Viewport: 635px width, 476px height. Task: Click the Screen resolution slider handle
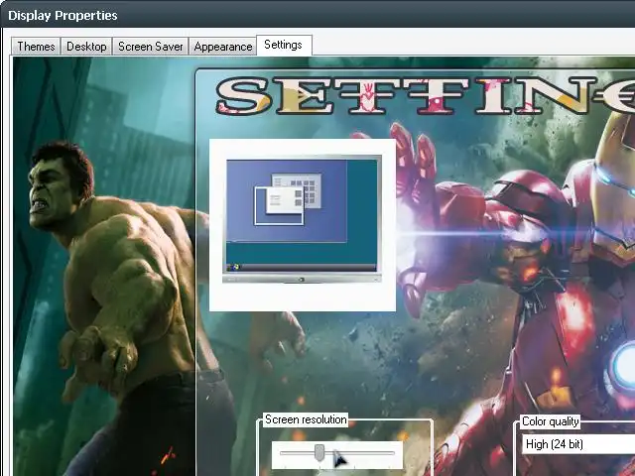319,452
